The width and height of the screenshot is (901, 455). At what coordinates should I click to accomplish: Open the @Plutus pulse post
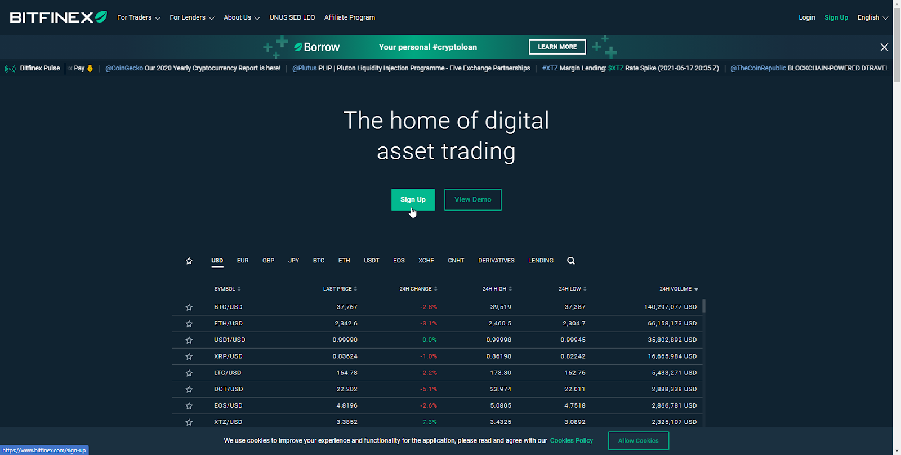tap(411, 68)
